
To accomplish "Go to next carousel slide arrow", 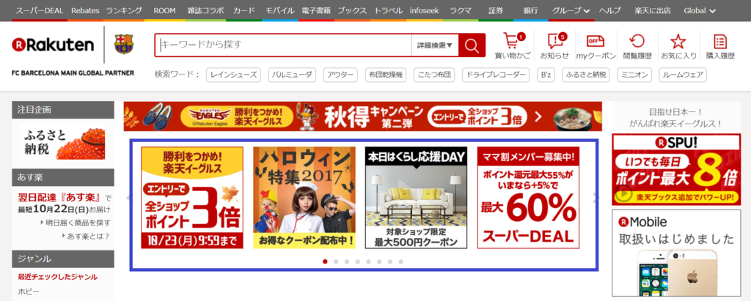I will [596, 196].
